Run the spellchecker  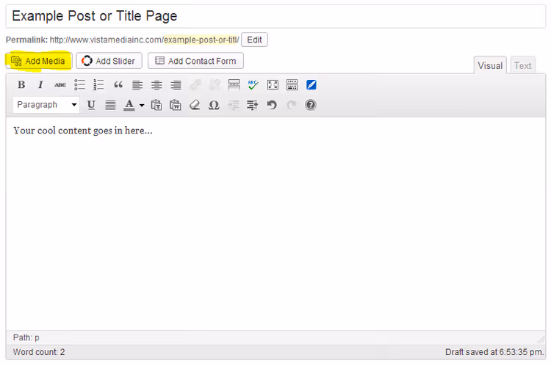tap(253, 85)
